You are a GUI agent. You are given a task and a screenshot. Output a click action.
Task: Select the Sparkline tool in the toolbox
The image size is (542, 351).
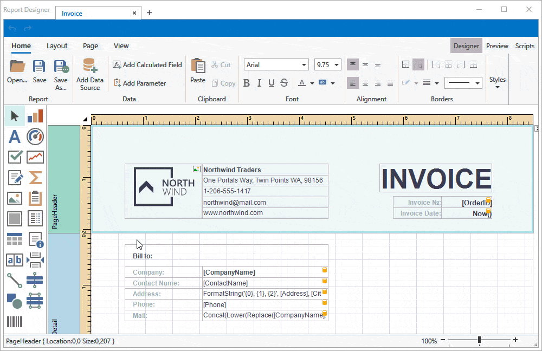click(x=35, y=157)
